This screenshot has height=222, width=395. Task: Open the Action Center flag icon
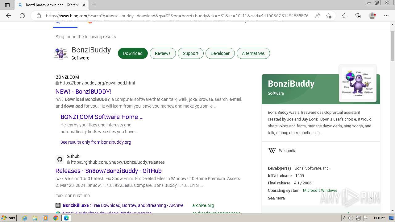coord(366,218)
